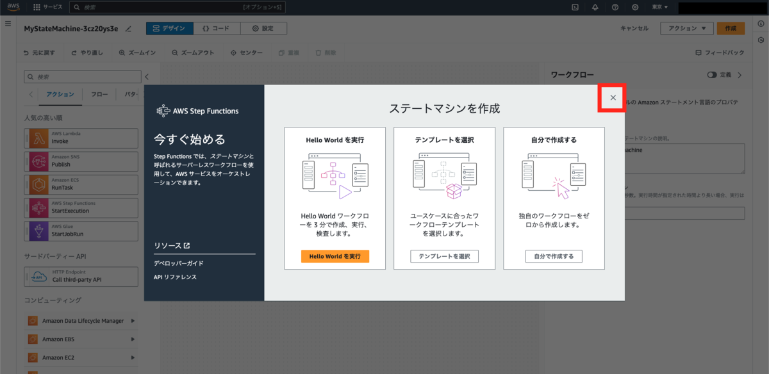This screenshot has height=374, width=769.
Task: Open the notifications bell
Action: (x=595, y=7)
